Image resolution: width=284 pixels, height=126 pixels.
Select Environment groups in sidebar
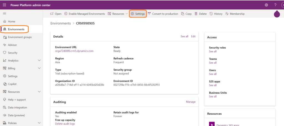tap(20, 37)
